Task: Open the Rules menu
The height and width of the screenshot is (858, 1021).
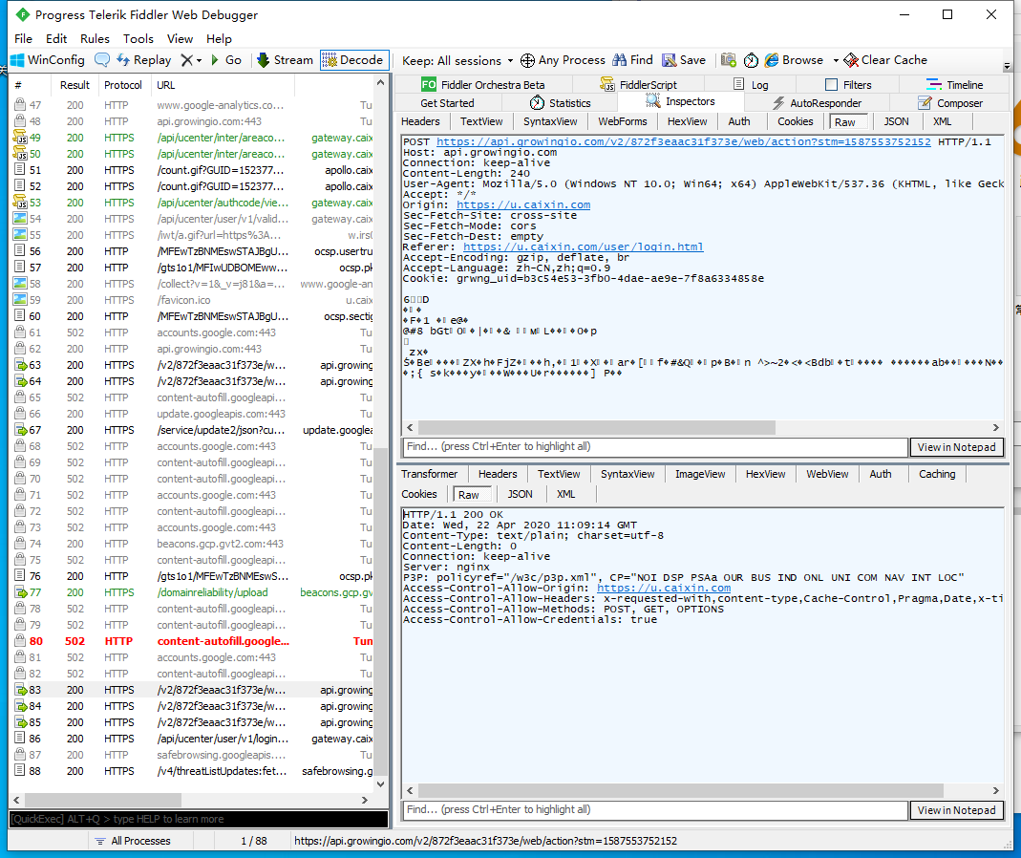Action: (x=96, y=39)
